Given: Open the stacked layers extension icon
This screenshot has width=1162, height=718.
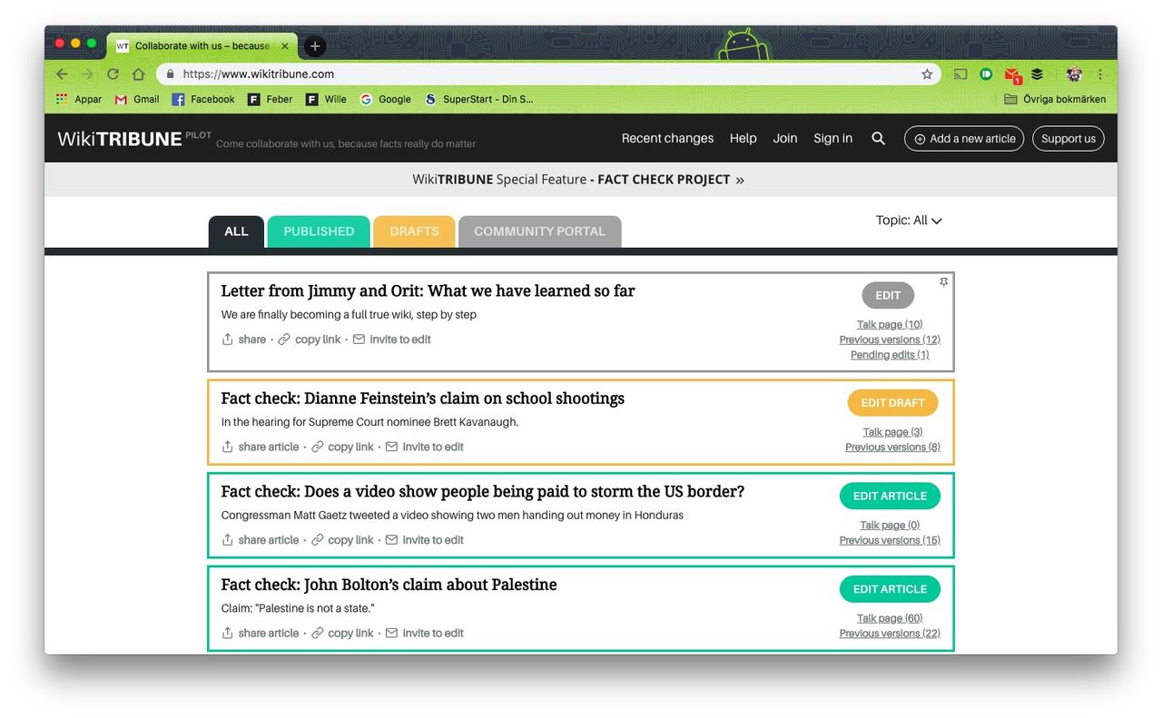Looking at the screenshot, I should pyautogui.click(x=1037, y=74).
